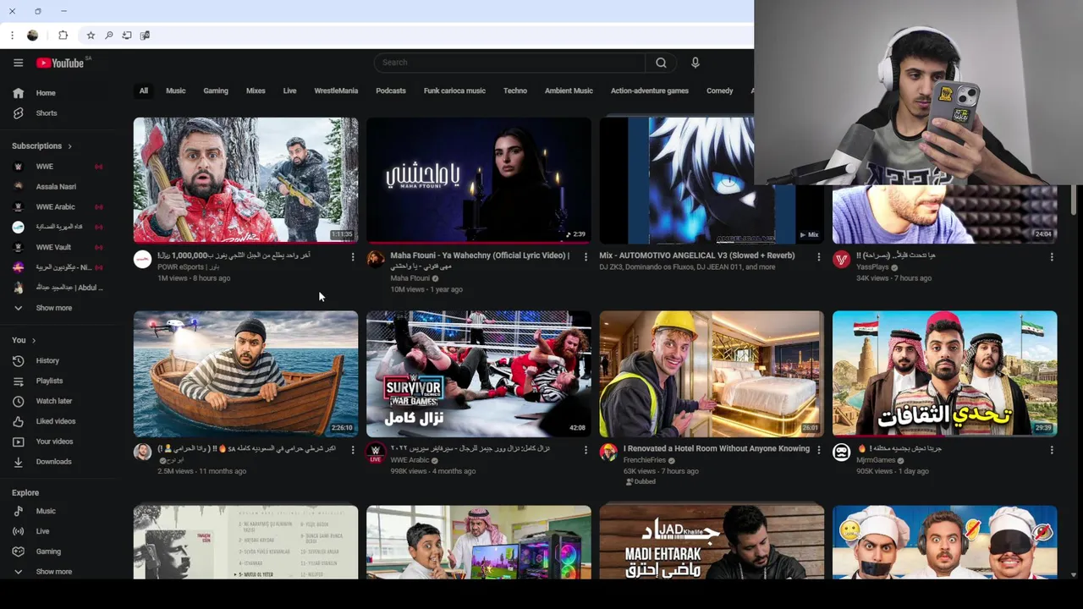The image size is (1083, 609).
Task: Select the Comedy filter chip
Action: tap(720, 91)
